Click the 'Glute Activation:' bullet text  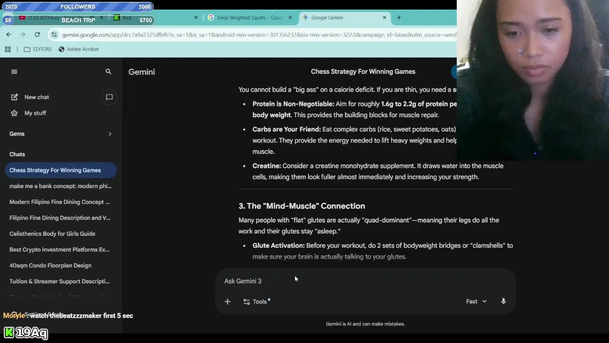click(x=278, y=245)
